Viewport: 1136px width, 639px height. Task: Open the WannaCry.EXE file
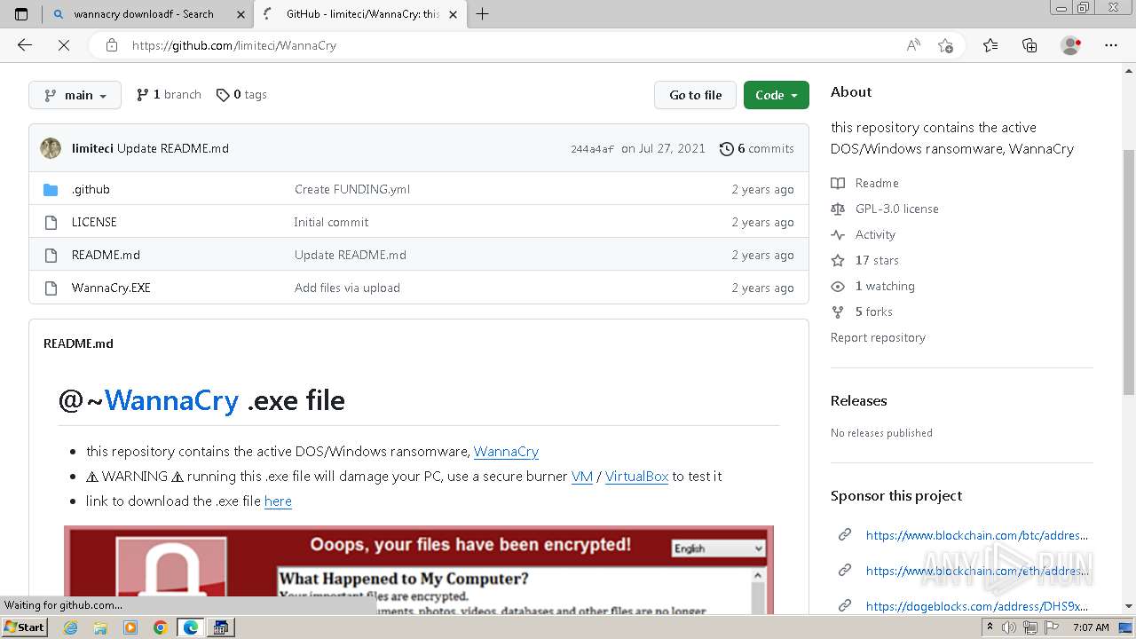click(x=111, y=288)
